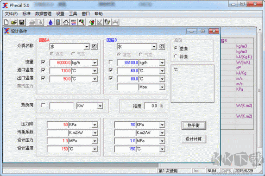265x176 pixels.
Task: Click the grayed print icon
Action: pos(32,22)
